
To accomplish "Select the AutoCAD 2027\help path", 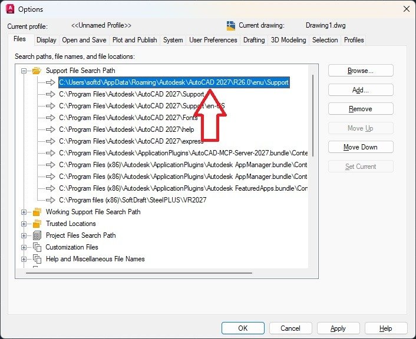I will pos(127,129).
